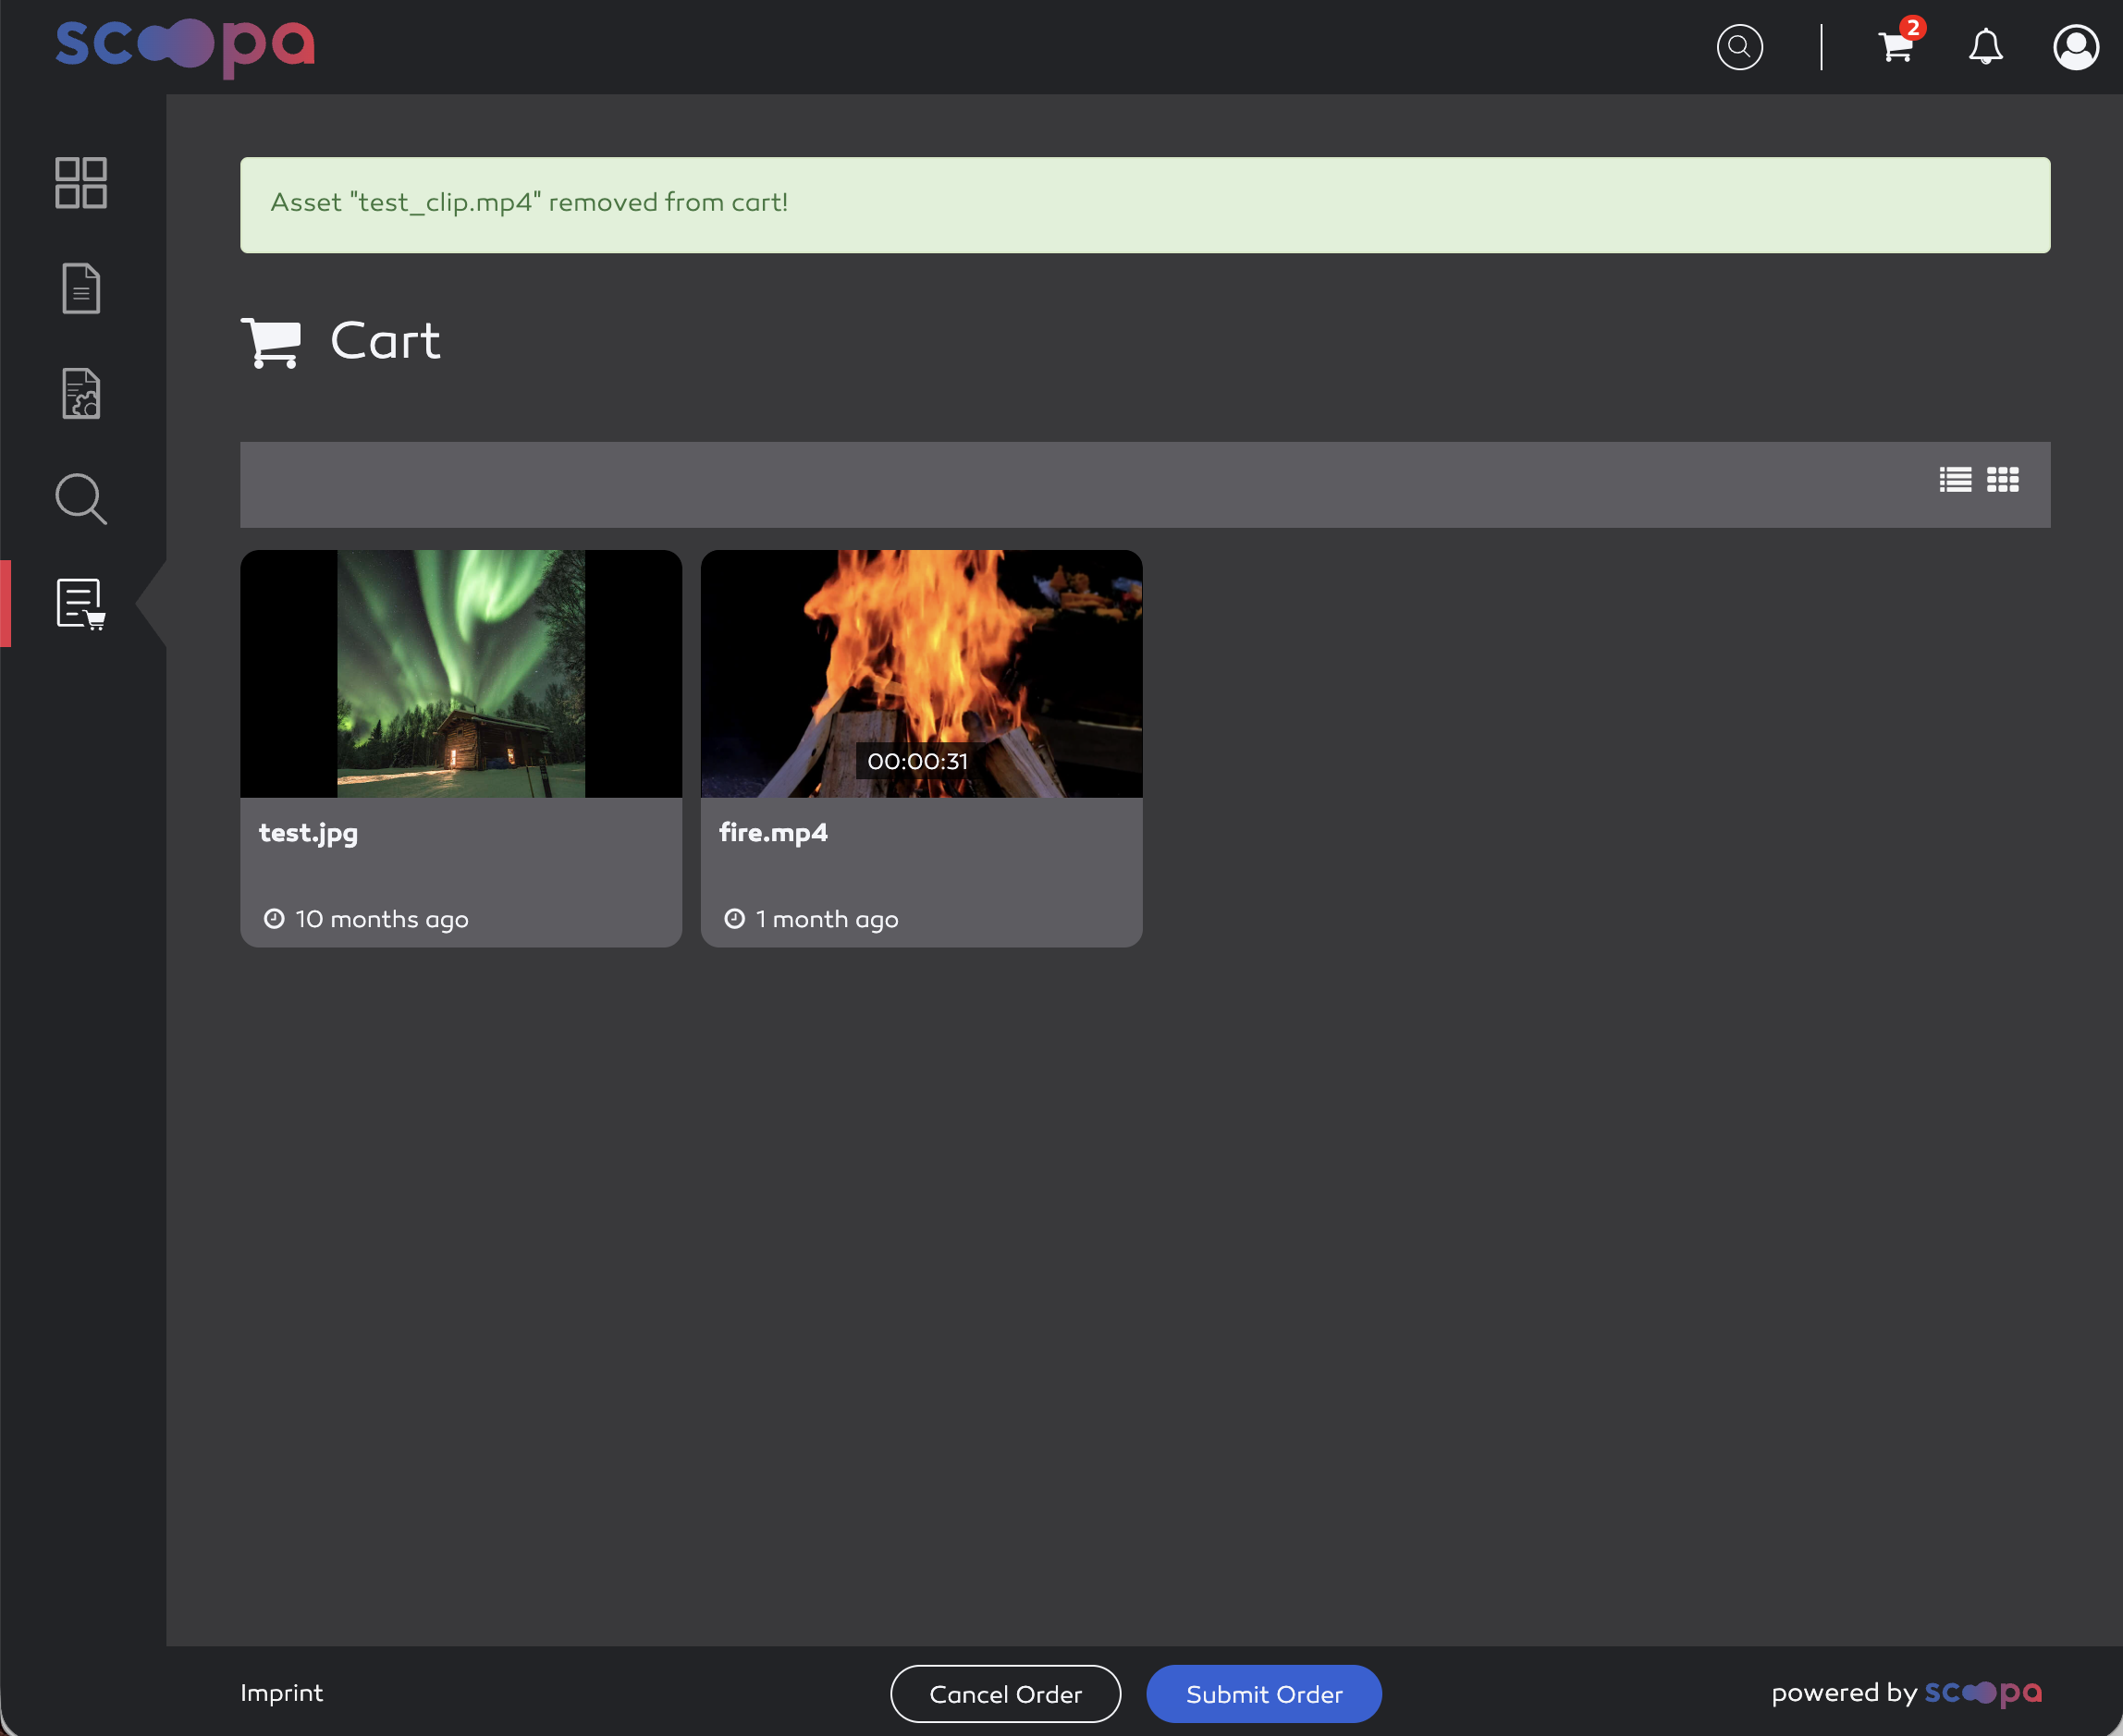
Task: Open the sidebar magnifier search icon
Action: point(81,499)
